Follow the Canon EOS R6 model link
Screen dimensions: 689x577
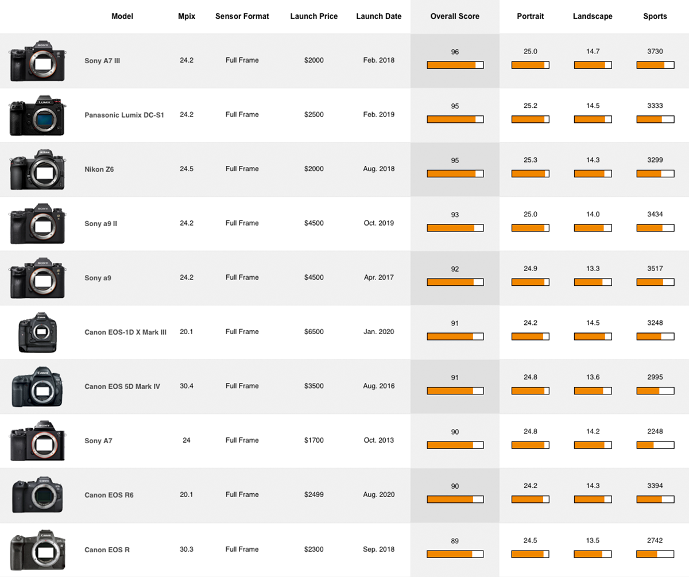(x=109, y=495)
